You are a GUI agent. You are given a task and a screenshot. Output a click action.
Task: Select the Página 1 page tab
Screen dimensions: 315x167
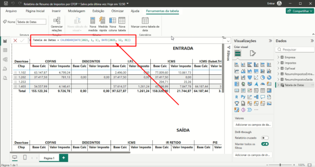(49, 158)
